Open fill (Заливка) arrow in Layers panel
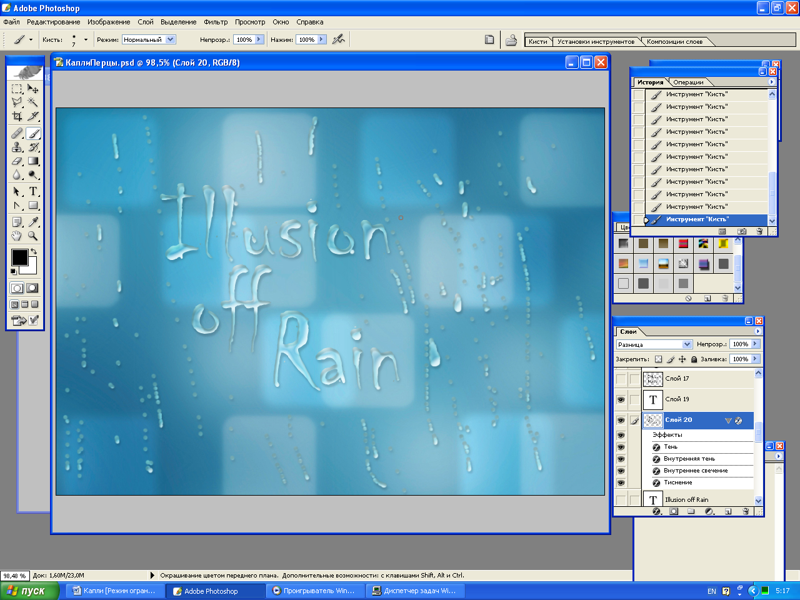Screen dimensions: 800x600 click(x=756, y=359)
